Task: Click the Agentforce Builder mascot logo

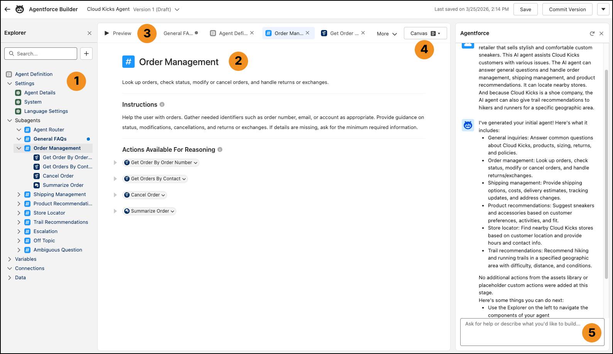Action: (x=20, y=9)
